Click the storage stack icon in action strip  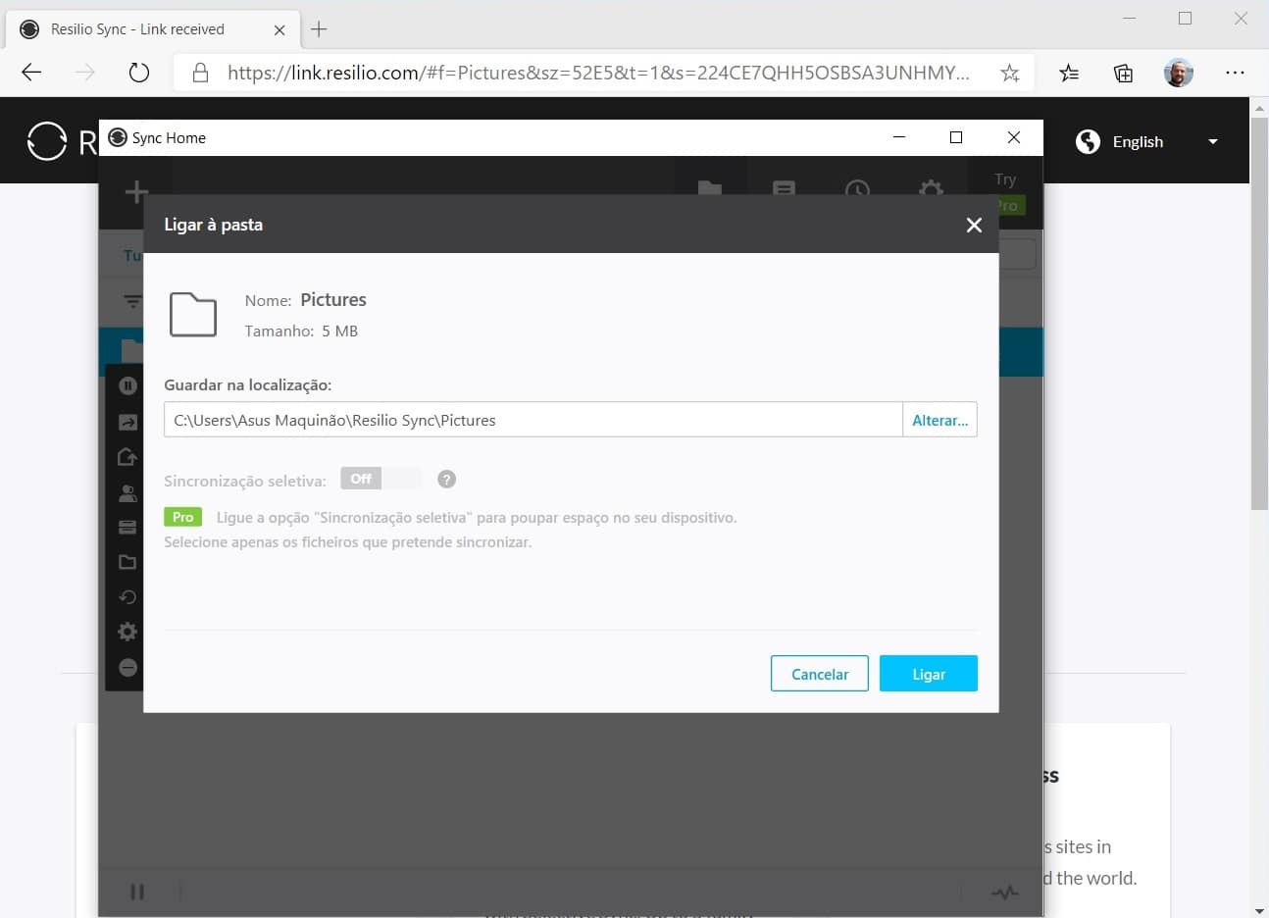tap(127, 527)
